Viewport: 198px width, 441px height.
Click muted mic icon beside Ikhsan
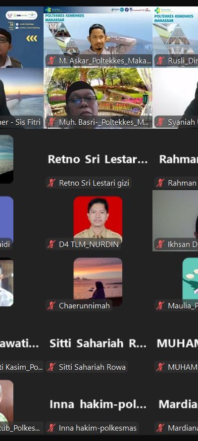pyautogui.click(x=160, y=245)
